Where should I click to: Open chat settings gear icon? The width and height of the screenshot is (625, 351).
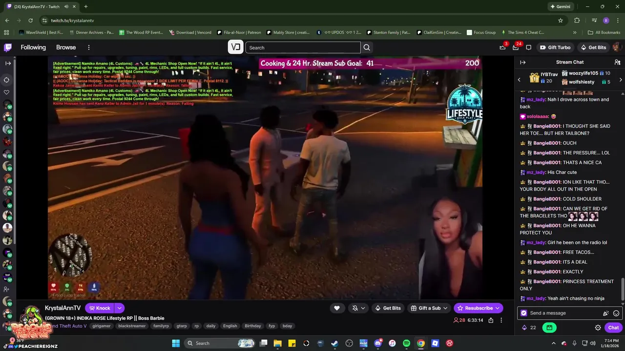click(x=598, y=328)
